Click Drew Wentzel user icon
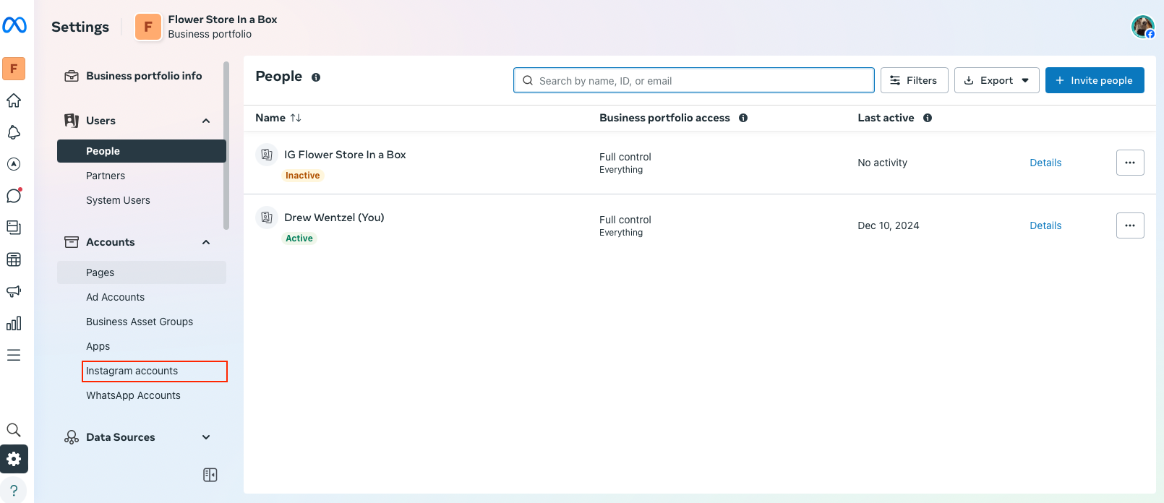The image size is (1164, 503). pyautogui.click(x=267, y=218)
